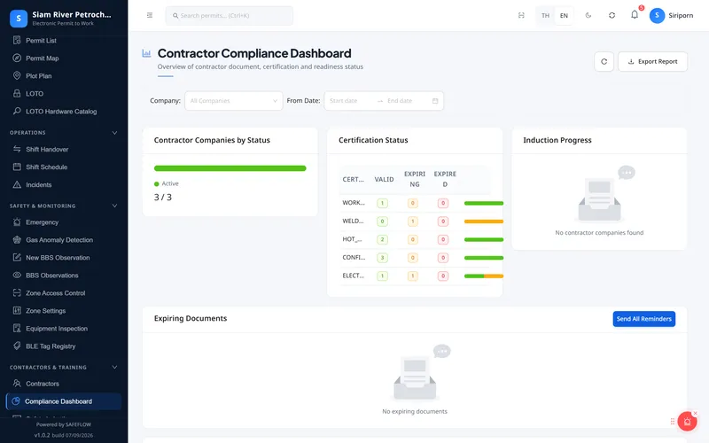Switch language to TH
Screen dimensions: 709x443
coord(545,15)
